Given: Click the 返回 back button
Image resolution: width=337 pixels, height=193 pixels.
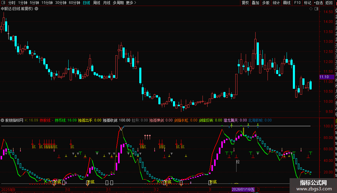Looking at the screenshot, I should pyautogui.click(x=329, y=3).
